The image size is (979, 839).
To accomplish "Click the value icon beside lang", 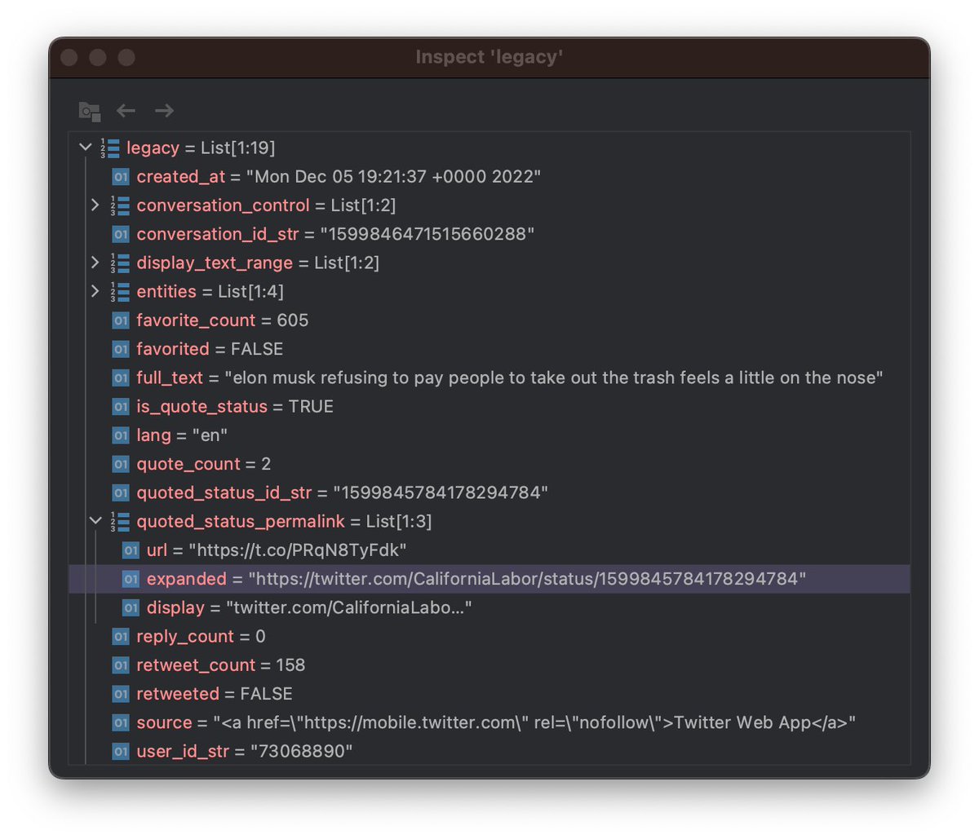I will [x=121, y=435].
